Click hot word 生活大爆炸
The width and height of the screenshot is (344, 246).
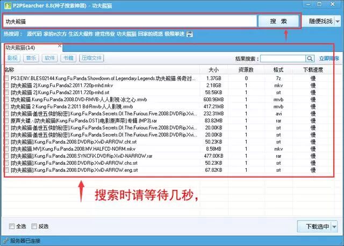[x=81, y=34]
